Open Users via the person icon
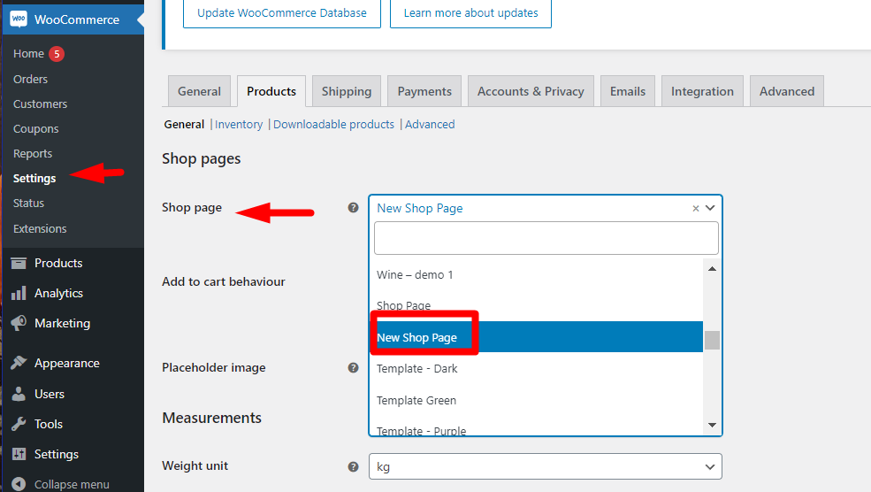This screenshot has height=492, width=871. (19, 394)
